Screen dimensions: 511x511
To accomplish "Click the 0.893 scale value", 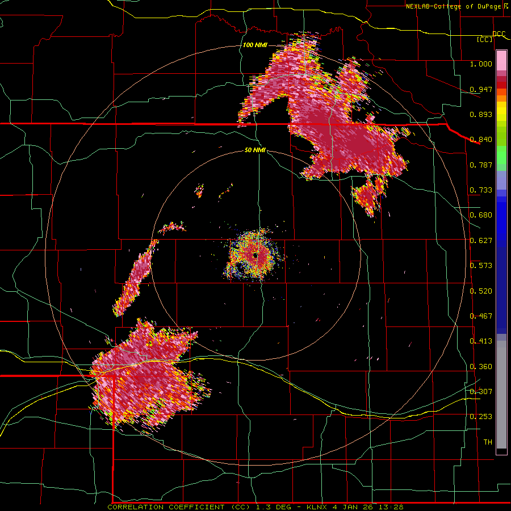I will pyautogui.click(x=481, y=114).
